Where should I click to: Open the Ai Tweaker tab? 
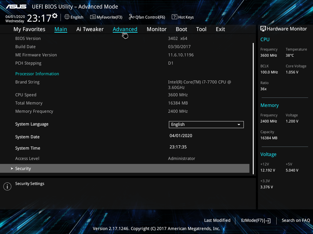coord(90,29)
